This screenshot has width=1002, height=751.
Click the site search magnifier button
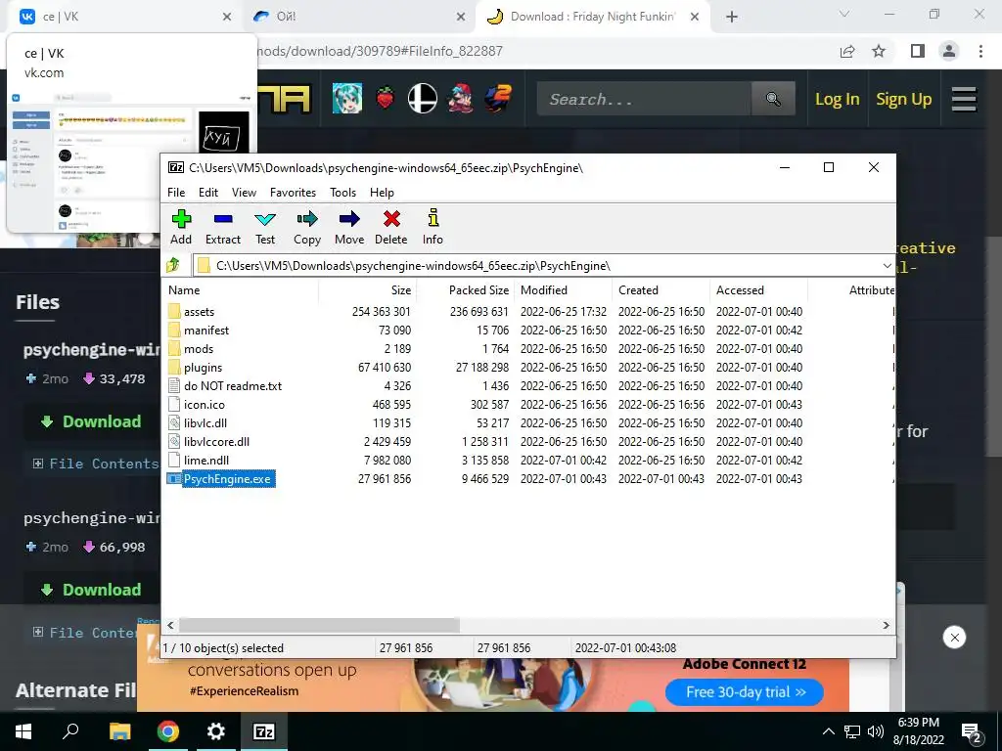tap(773, 99)
